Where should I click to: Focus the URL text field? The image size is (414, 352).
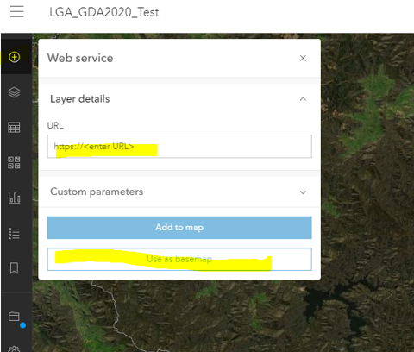[179, 147]
